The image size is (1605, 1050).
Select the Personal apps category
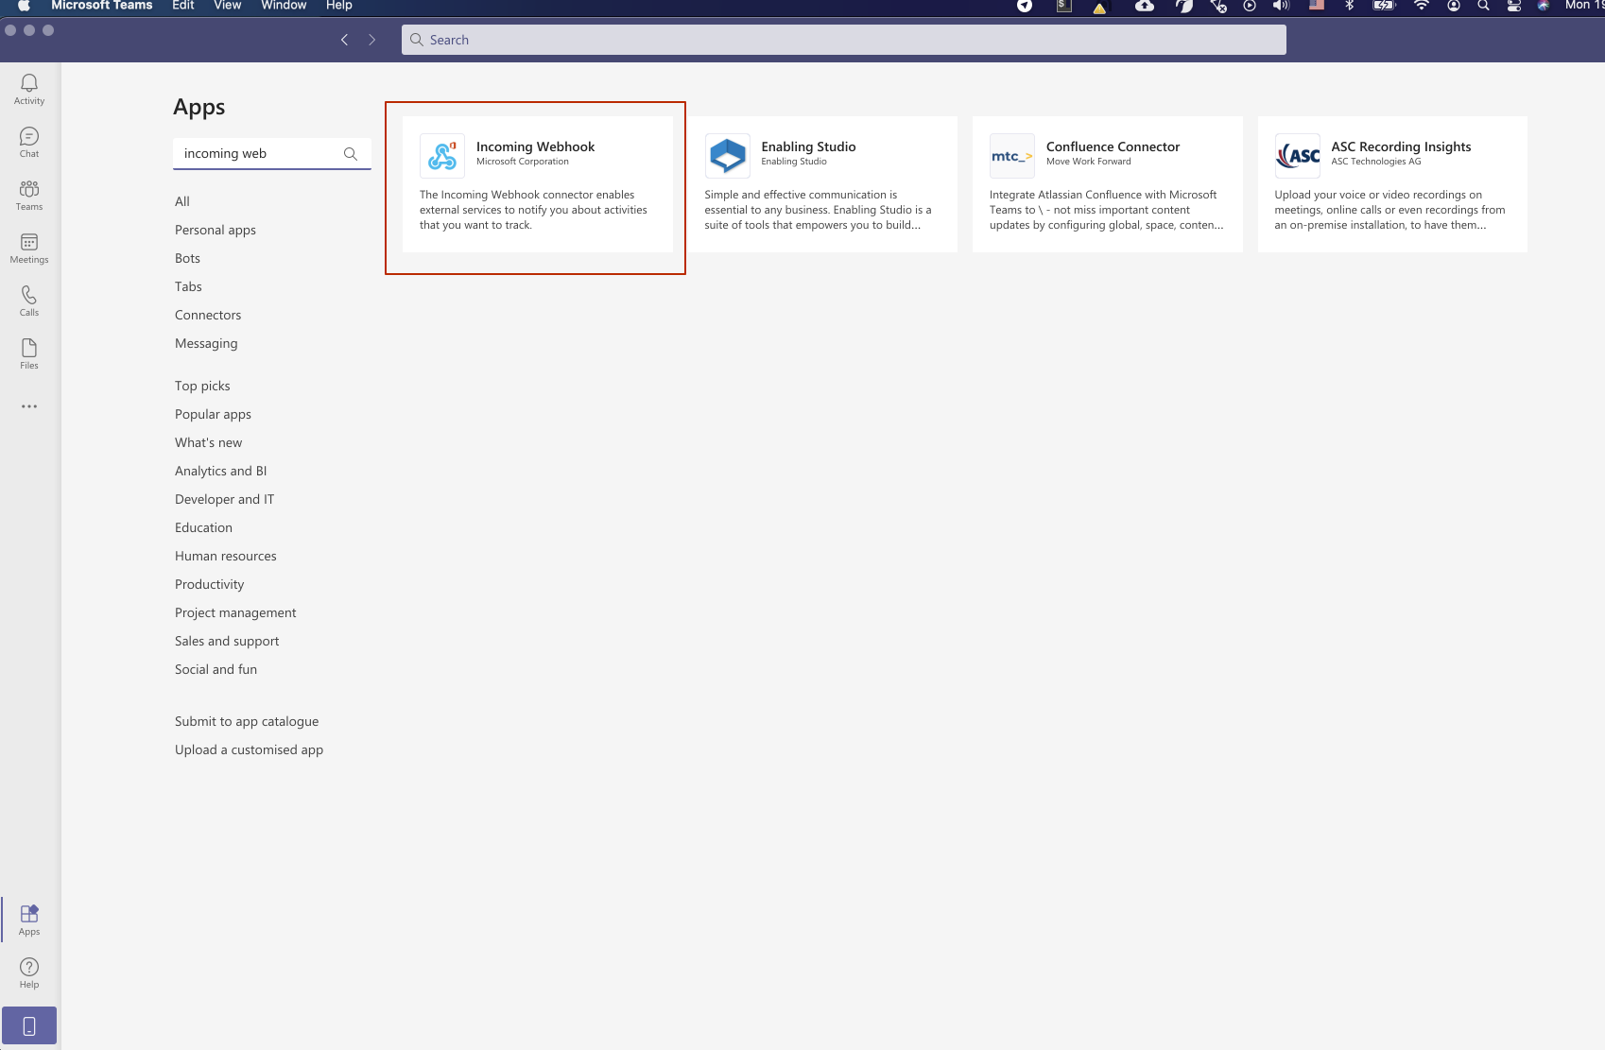tap(216, 230)
